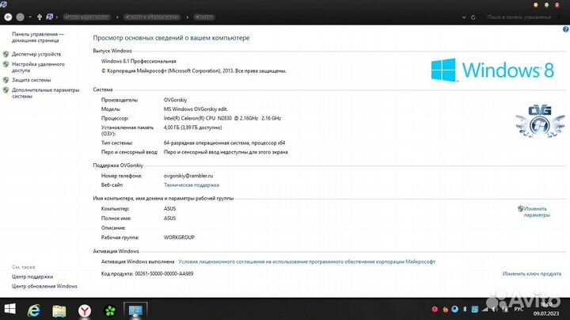This screenshot has width=570, height=320.
Task: Go up one level with up arrow
Action: [40, 17]
